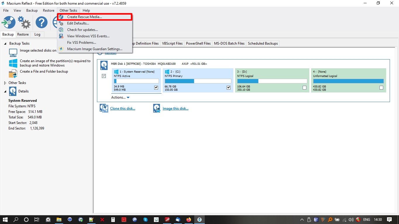Open Task View on the taskbar
The width and height of the screenshot is (399, 224).
click(x=37, y=219)
